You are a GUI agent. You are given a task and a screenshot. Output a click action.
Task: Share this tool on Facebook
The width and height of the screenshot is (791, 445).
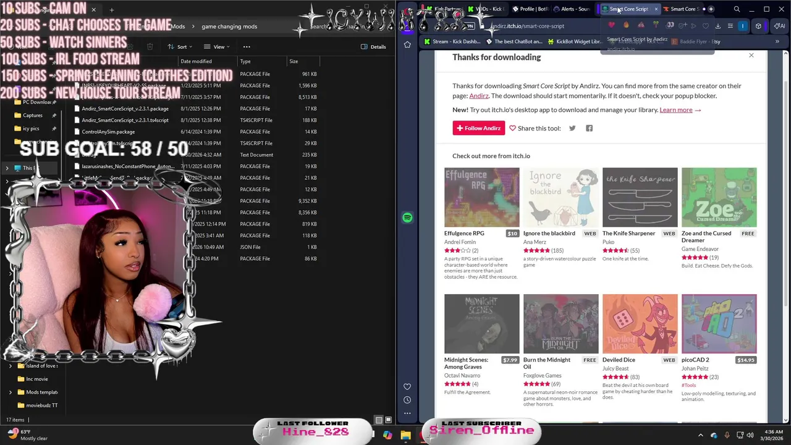[589, 128]
